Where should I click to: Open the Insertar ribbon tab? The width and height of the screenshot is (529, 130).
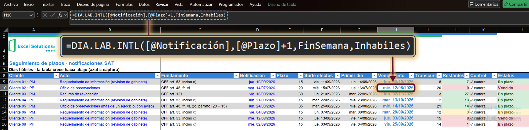pos(47,4)
